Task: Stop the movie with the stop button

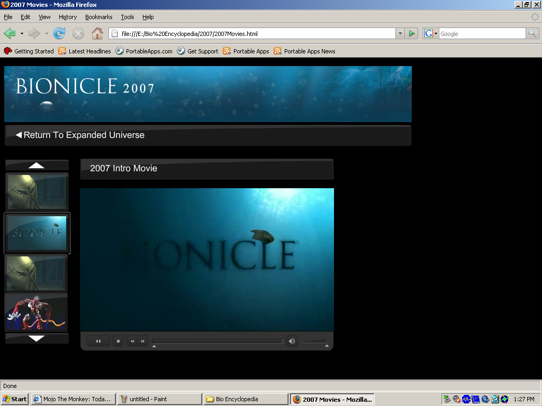Action: point(118,341)
